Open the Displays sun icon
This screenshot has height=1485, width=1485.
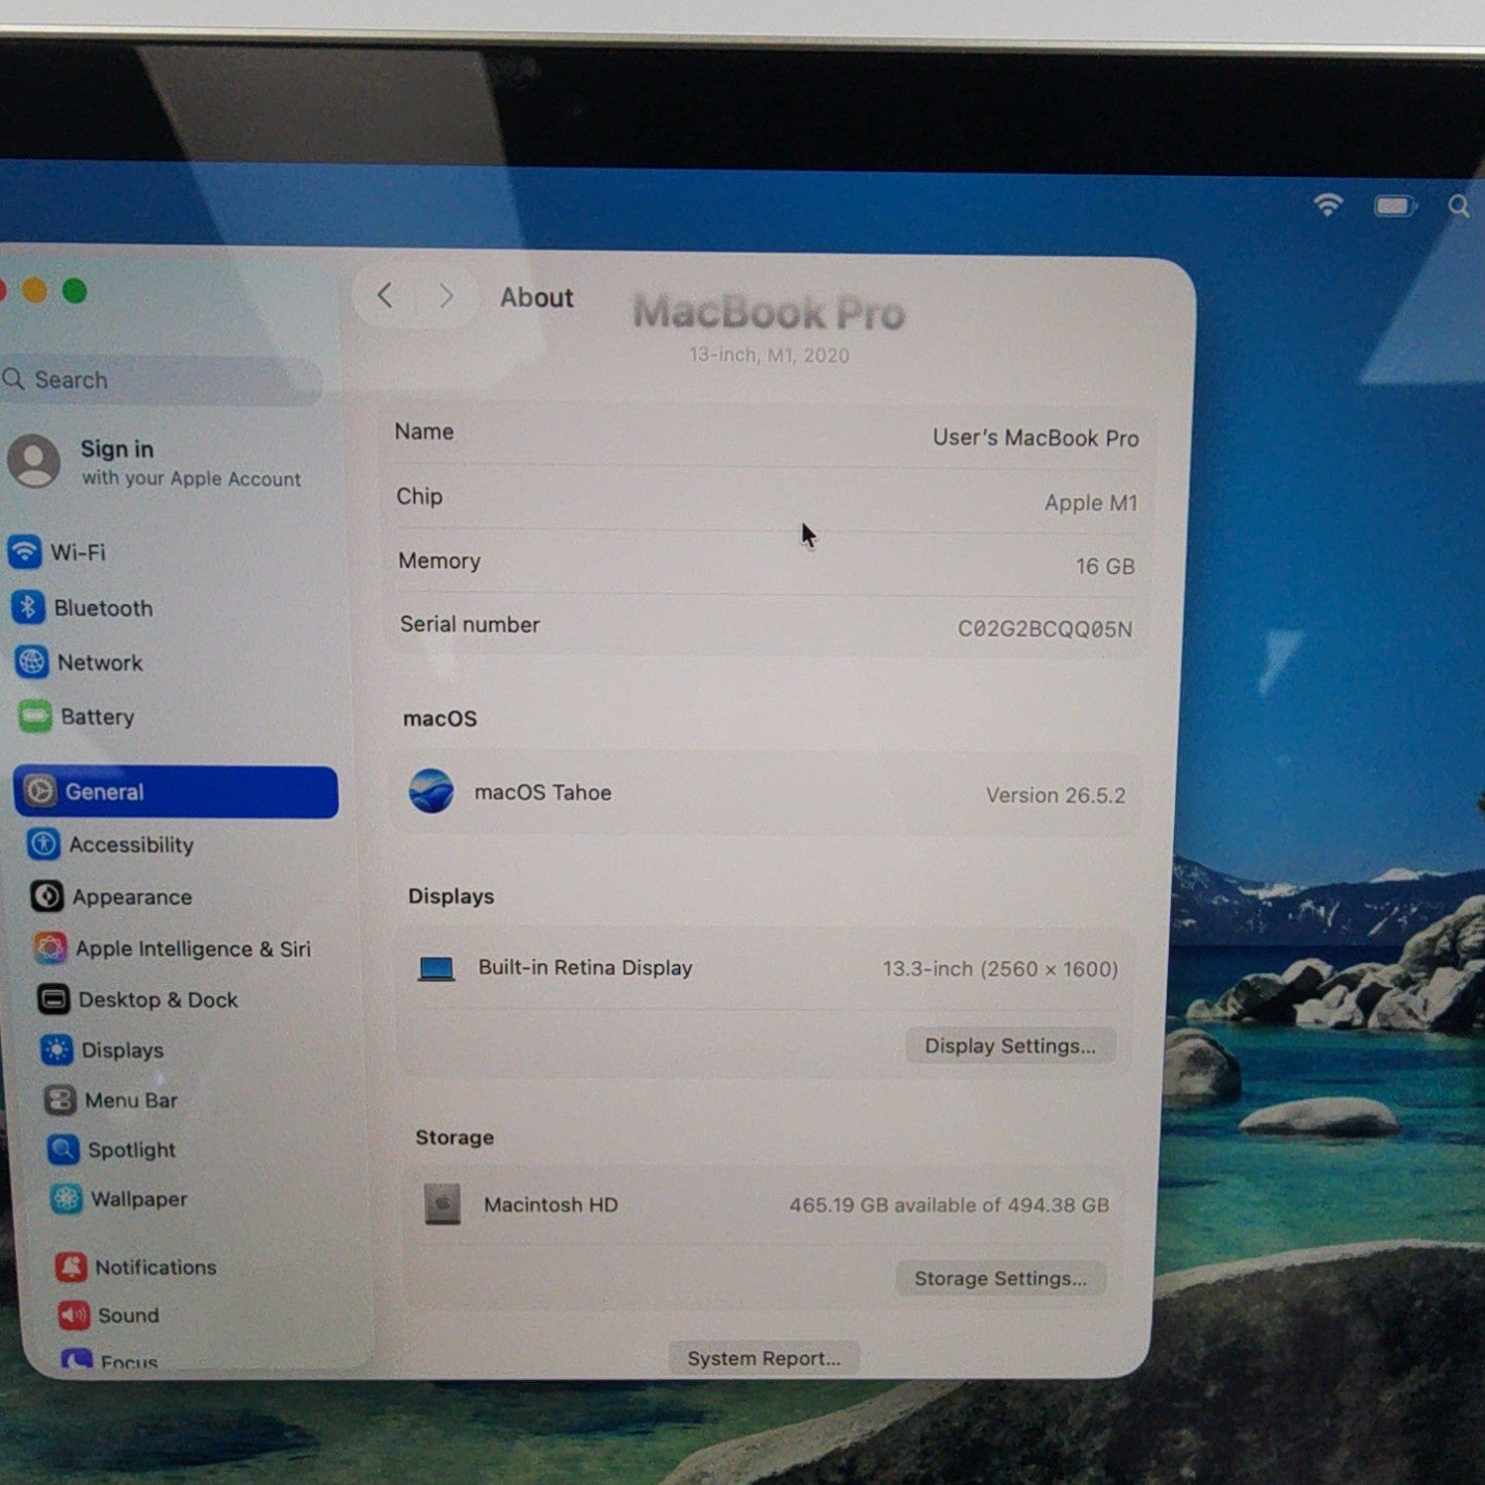coord(56,1049)
